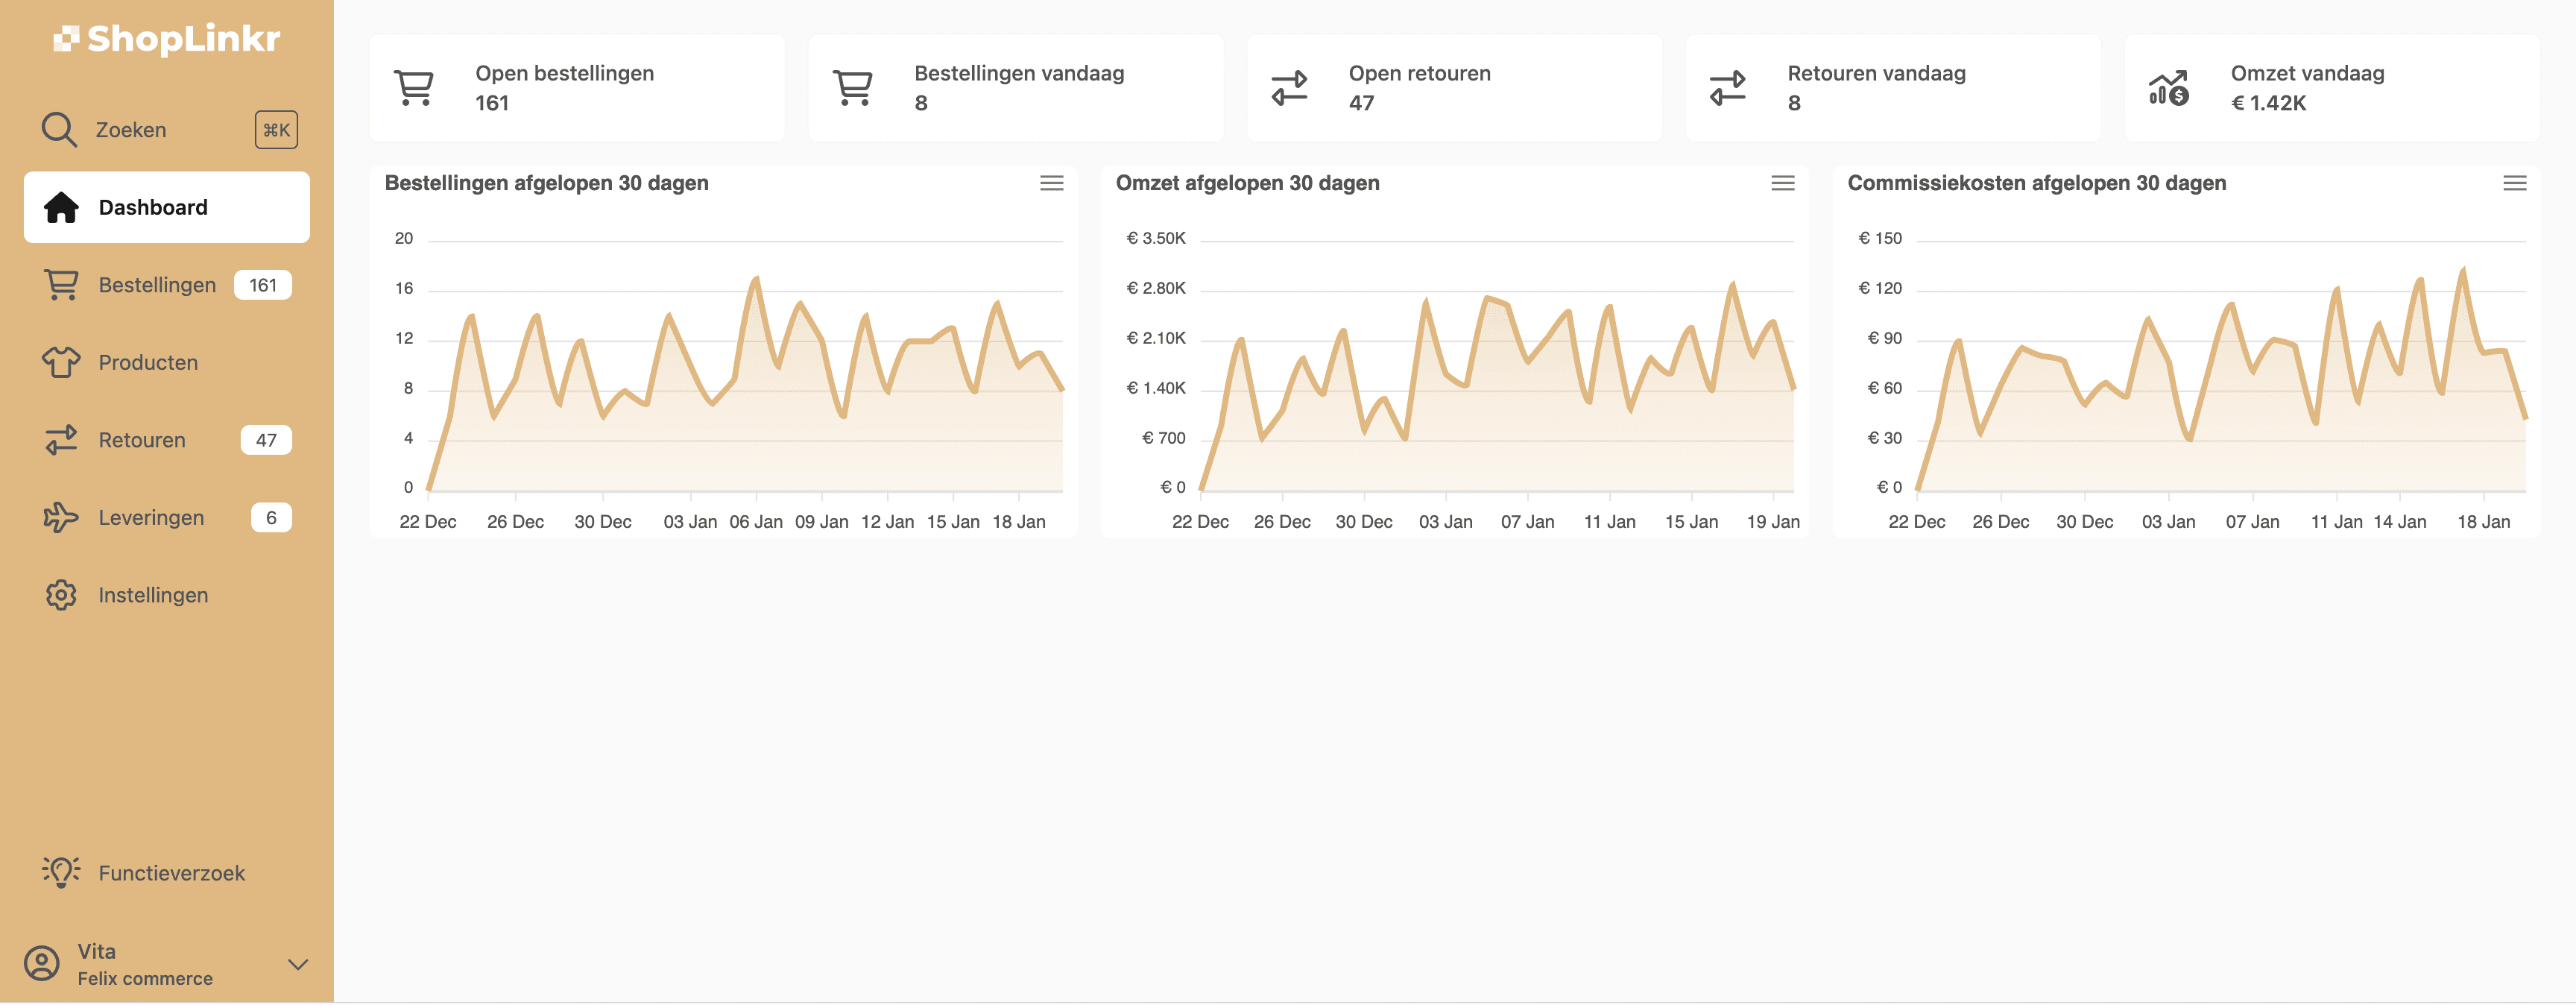The image size is (2576, 1005).
Task: Select the Producten shirt icon
Action: coord(60,362)
